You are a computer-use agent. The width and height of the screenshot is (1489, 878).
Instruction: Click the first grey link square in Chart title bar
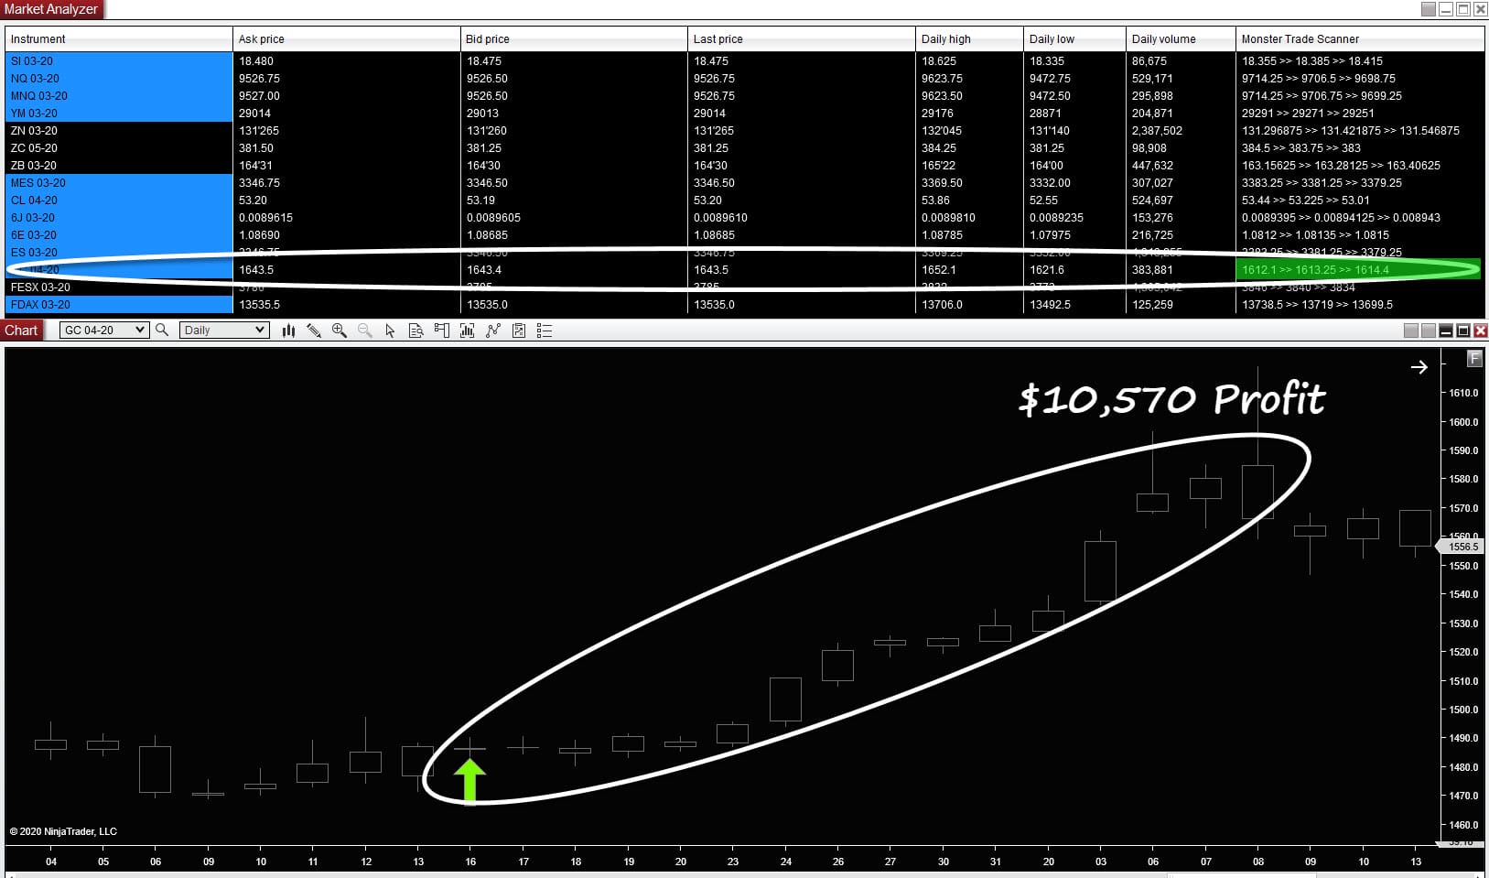click(1411, 331)
